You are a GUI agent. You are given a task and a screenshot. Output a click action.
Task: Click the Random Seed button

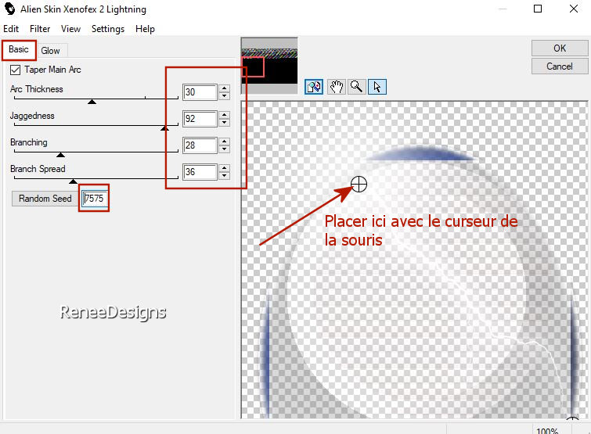45,199
